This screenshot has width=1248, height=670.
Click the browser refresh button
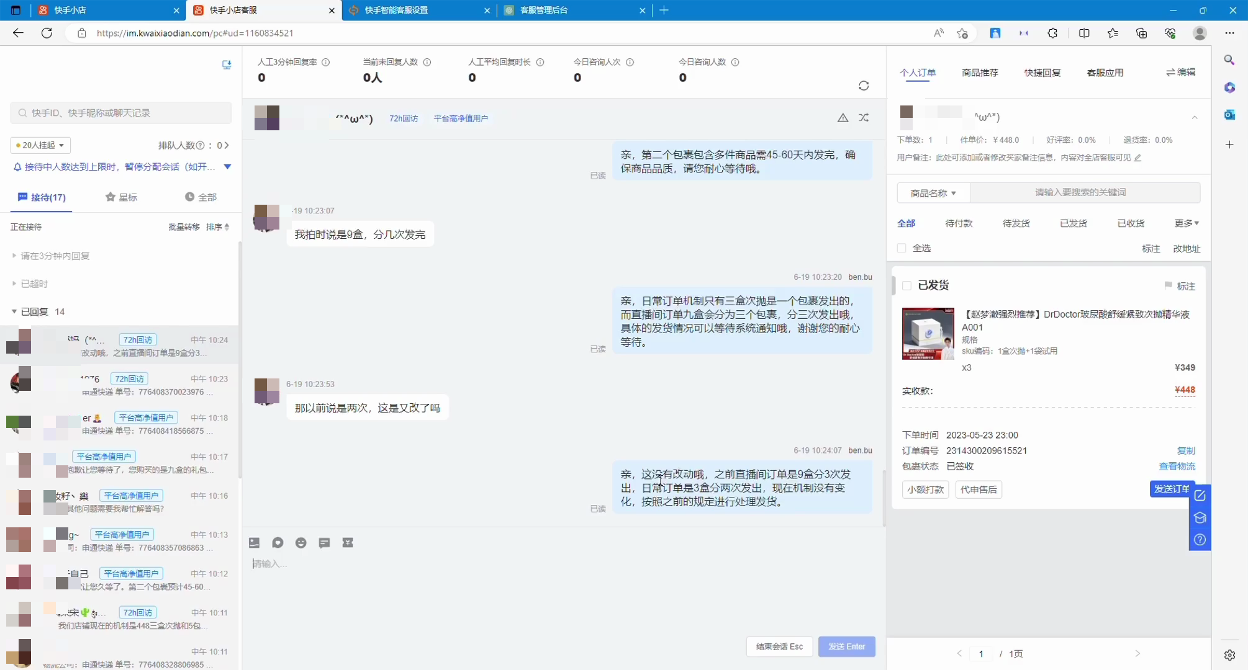(x=47, y=33)
